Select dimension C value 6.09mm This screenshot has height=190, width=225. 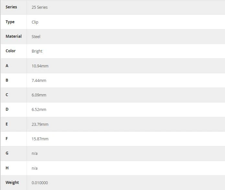[x=39, y=95]
